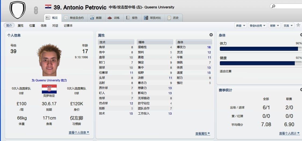This screenshot has height=141, width=302.
Task: Expand the 属性 panel options arrow
Action: [x=211, y=35]
